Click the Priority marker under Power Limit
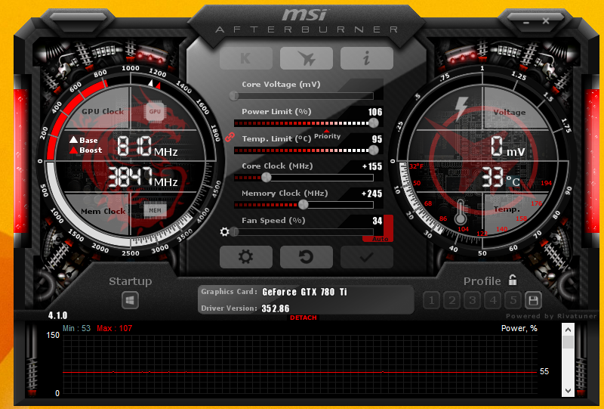Screen dimensions: 604x409 [327, 135]
